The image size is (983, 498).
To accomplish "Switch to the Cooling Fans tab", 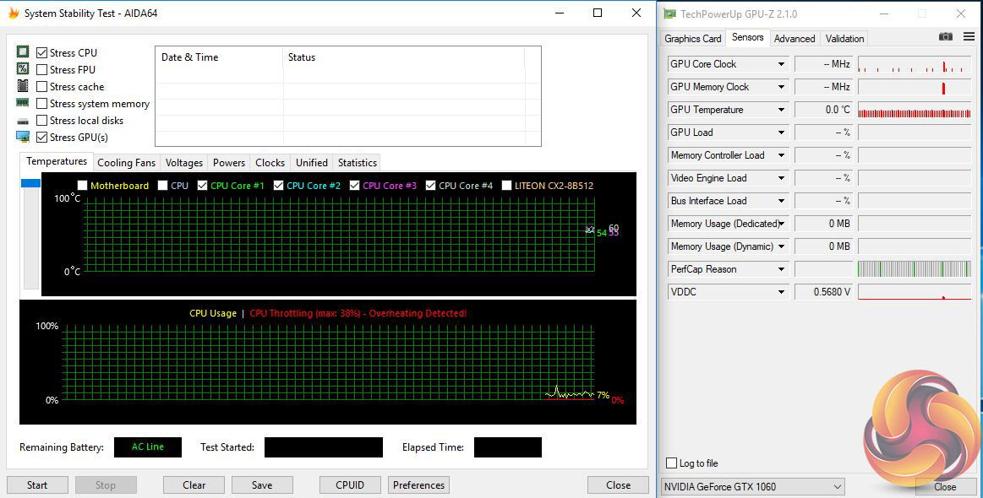I will [x=126, y=163].
